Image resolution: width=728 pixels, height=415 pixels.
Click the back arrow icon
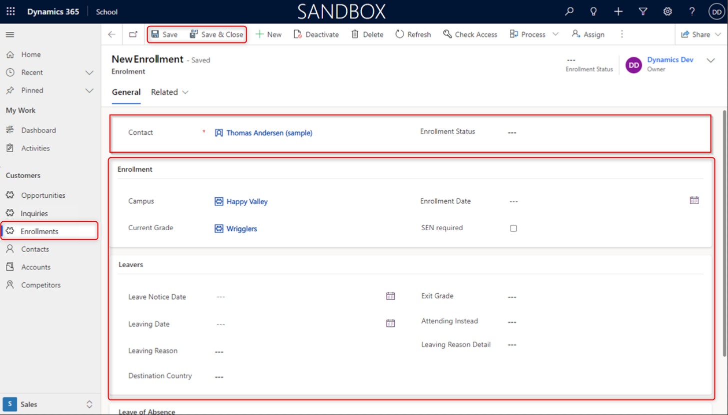(x=112, y=34)
